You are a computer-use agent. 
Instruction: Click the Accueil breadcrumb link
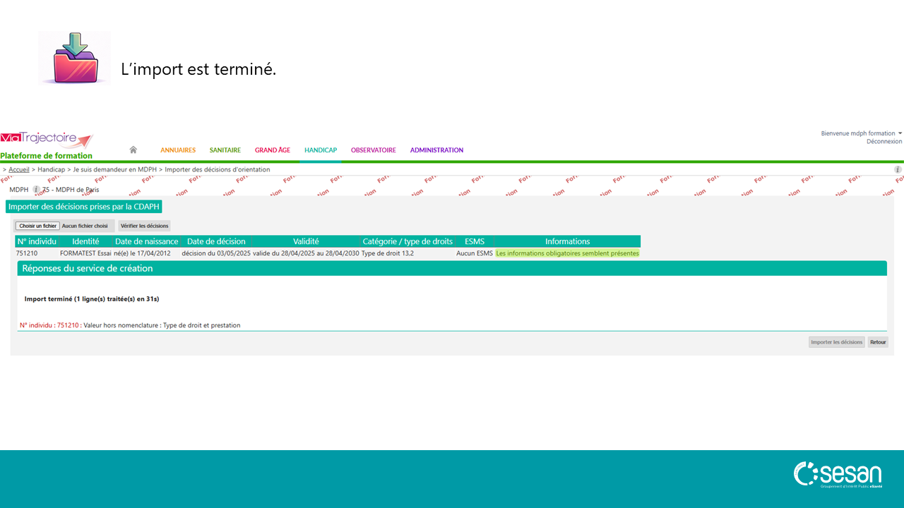19,170
